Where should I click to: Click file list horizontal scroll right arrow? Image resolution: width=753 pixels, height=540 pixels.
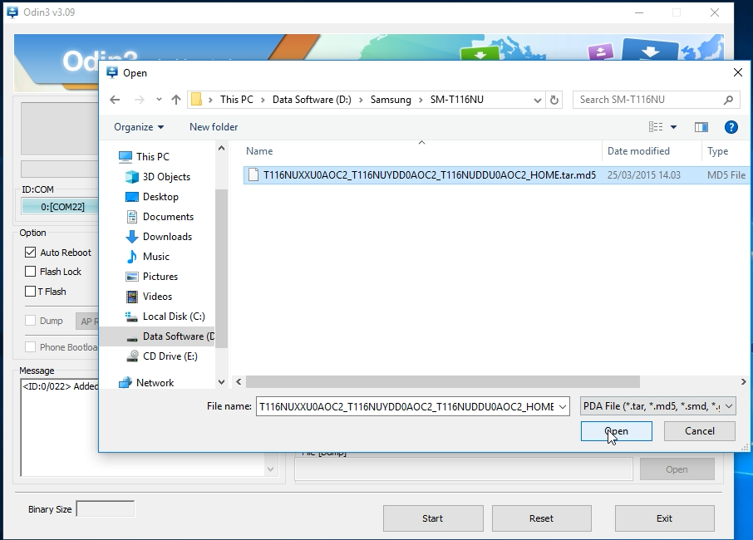(x=743, y=381)
